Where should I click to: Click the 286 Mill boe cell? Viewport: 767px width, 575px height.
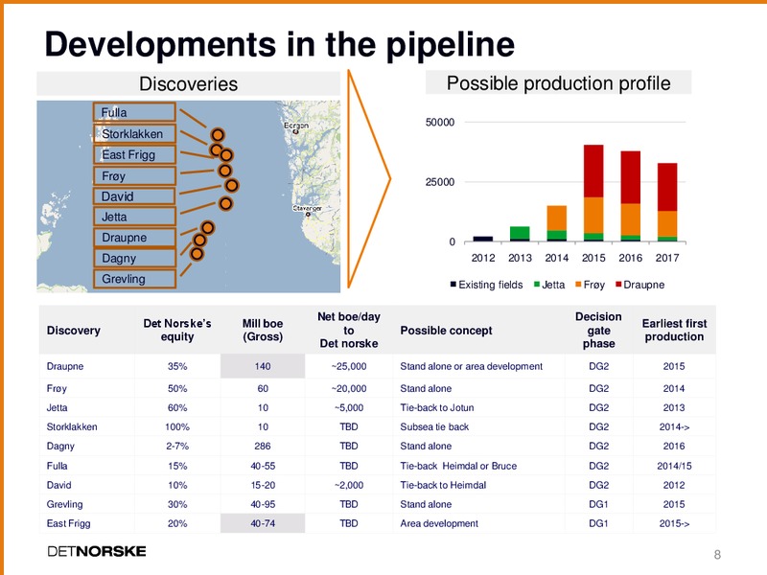point(263,446)
